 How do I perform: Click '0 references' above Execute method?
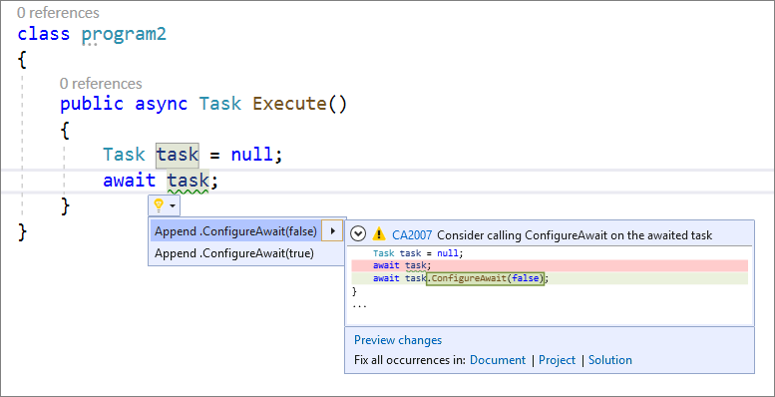[101, 84]
